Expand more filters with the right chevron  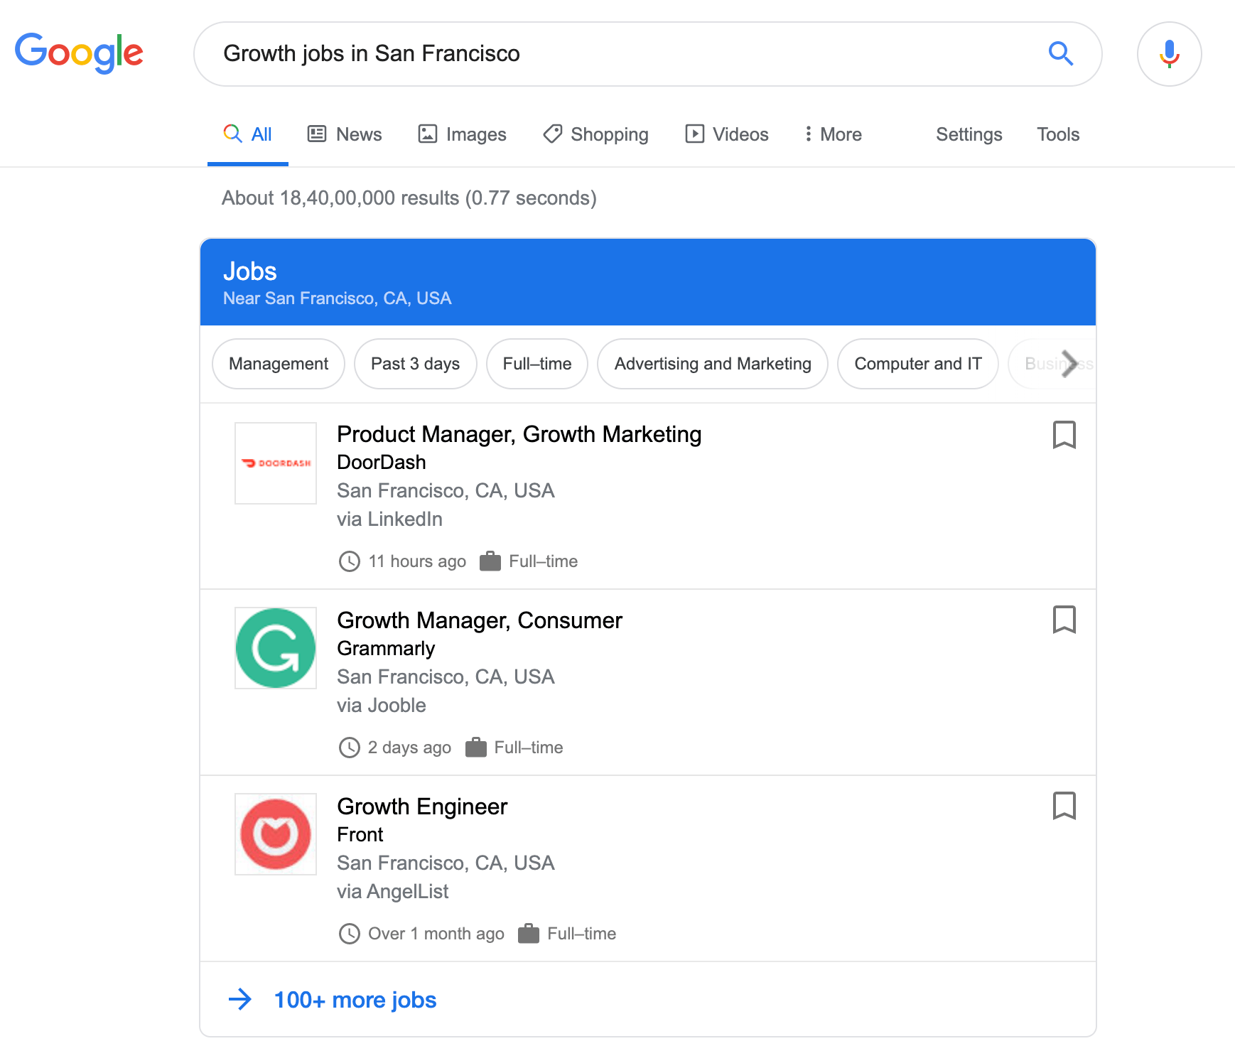[1069, 364]
